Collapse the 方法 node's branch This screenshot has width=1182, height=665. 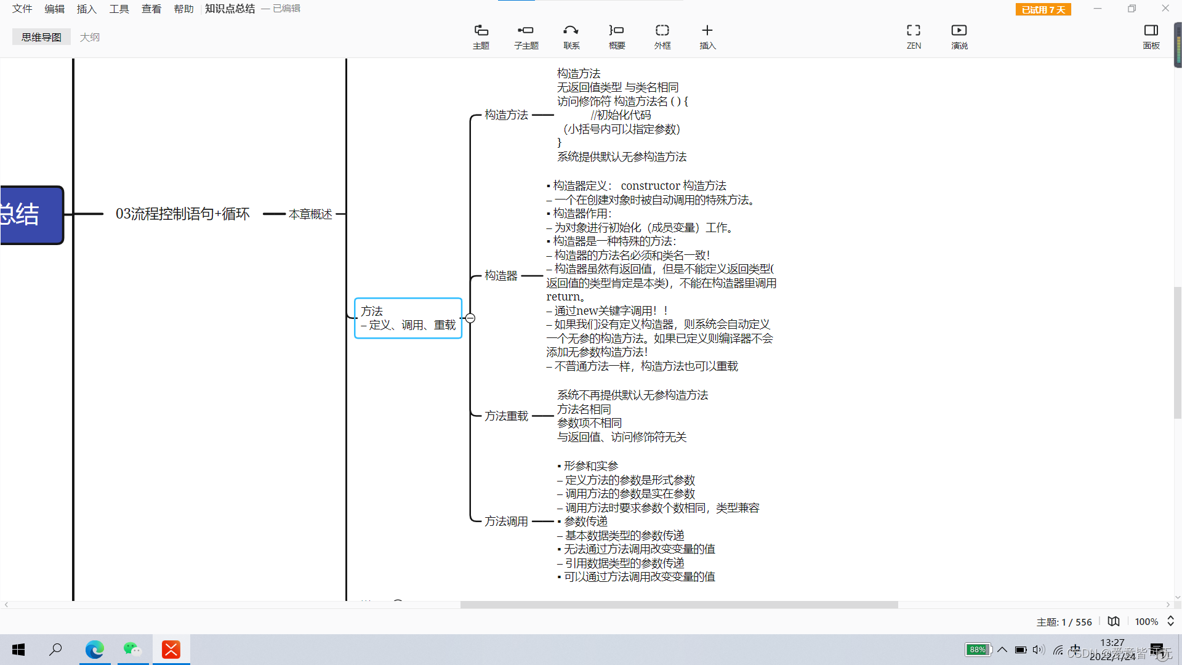pyautogui.click(x=470, y=318)
